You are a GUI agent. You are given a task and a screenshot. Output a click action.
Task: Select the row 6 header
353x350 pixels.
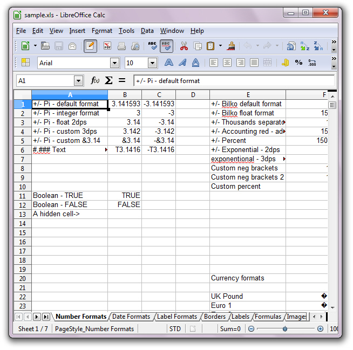pos(23,150)
